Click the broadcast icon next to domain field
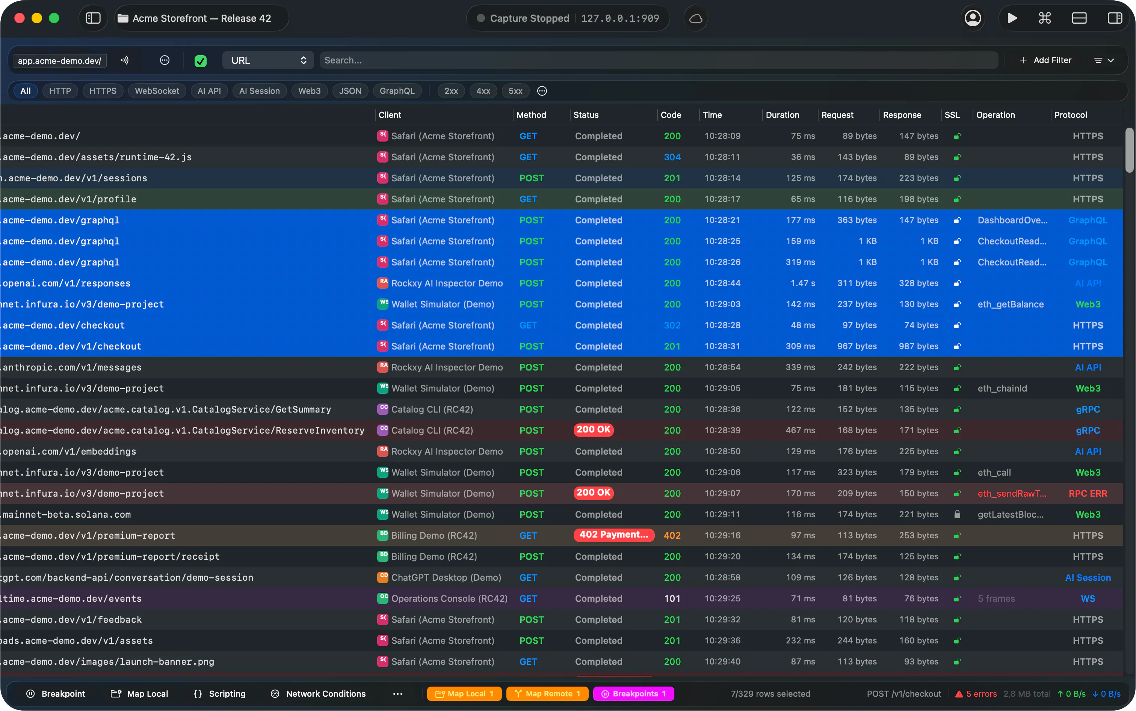This screenshot has width=1136, height=711. (x=125, y=60)
